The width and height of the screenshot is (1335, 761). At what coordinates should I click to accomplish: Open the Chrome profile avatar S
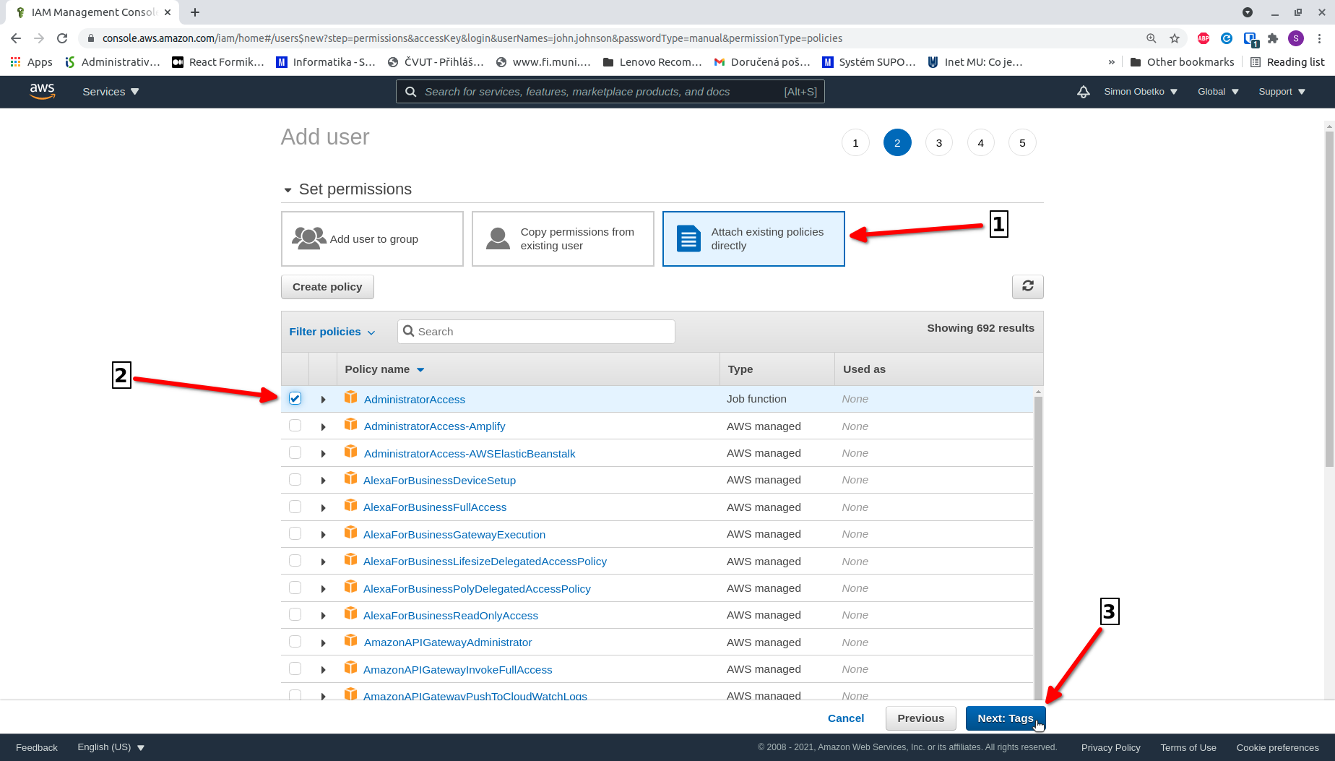(1296, 38)
